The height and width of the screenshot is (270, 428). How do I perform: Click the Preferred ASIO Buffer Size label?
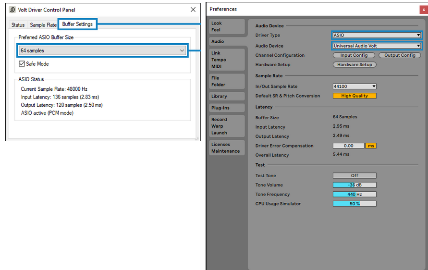pyautogui.click(x=46, y=37)
